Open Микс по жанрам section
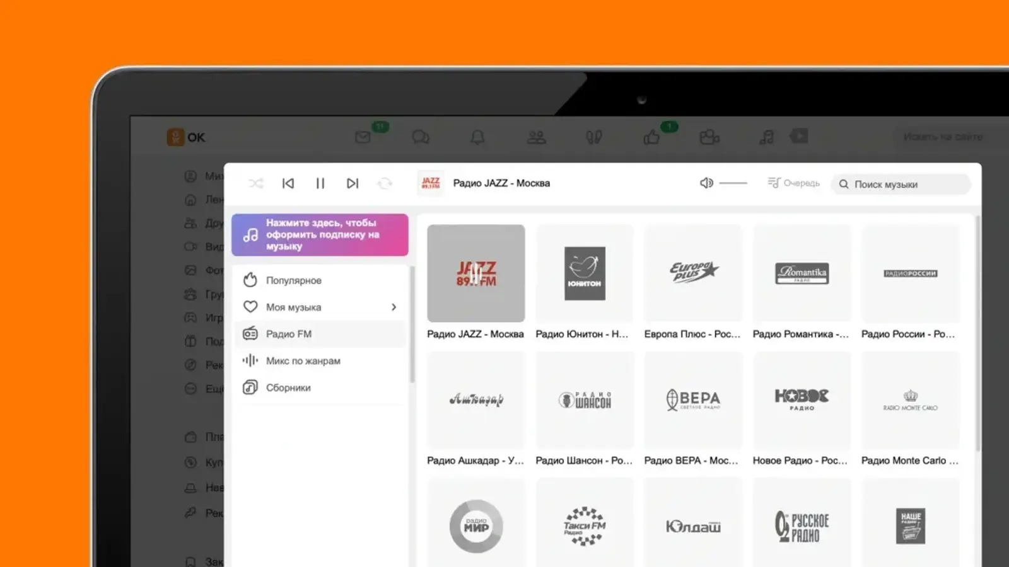 tap(322, 360)
